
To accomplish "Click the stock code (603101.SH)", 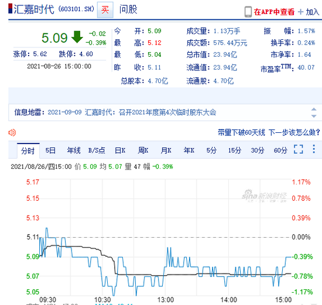I will click(x=76, y=9).
